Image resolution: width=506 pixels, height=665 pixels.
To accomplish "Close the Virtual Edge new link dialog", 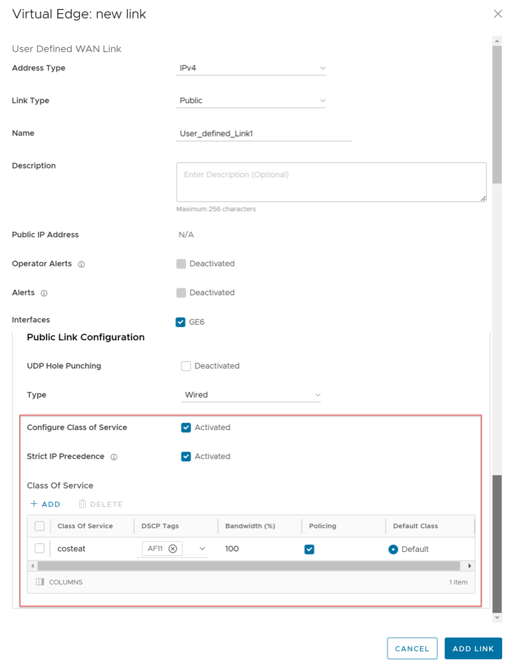I will 497,14.
